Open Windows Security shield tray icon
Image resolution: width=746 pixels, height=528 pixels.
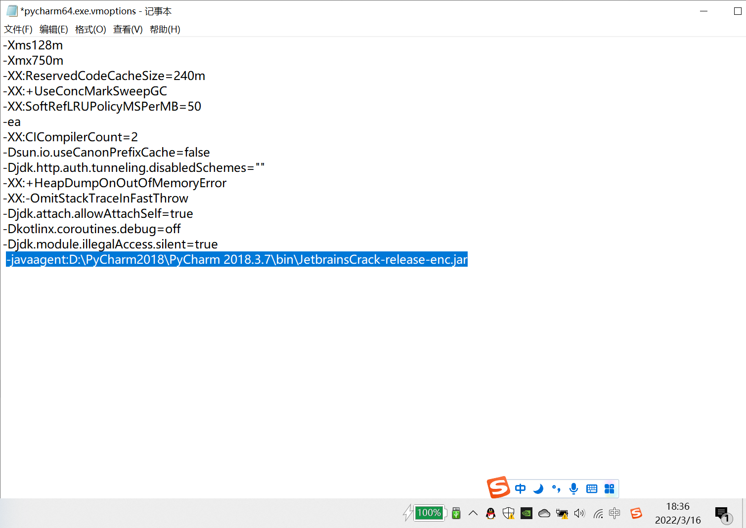[508, 513]
